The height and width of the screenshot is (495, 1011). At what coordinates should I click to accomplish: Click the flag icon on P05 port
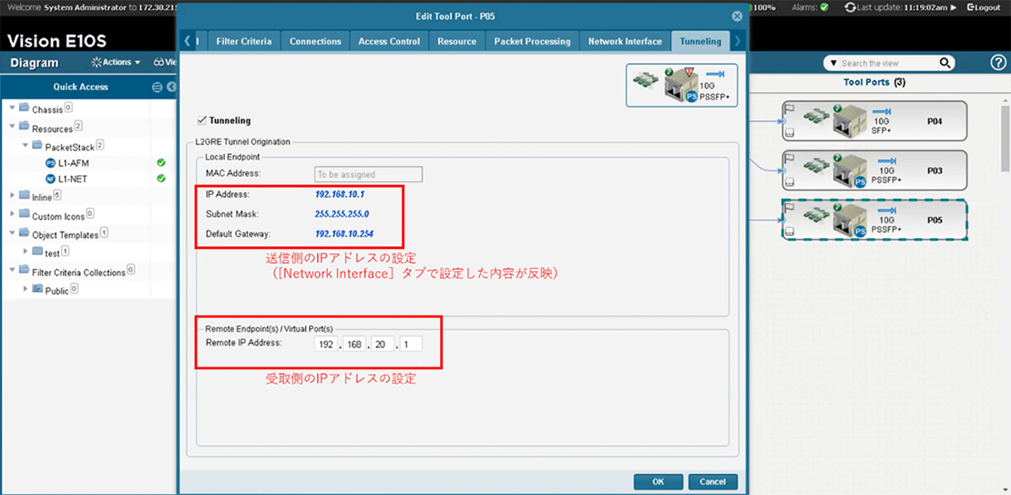(790, 208)
